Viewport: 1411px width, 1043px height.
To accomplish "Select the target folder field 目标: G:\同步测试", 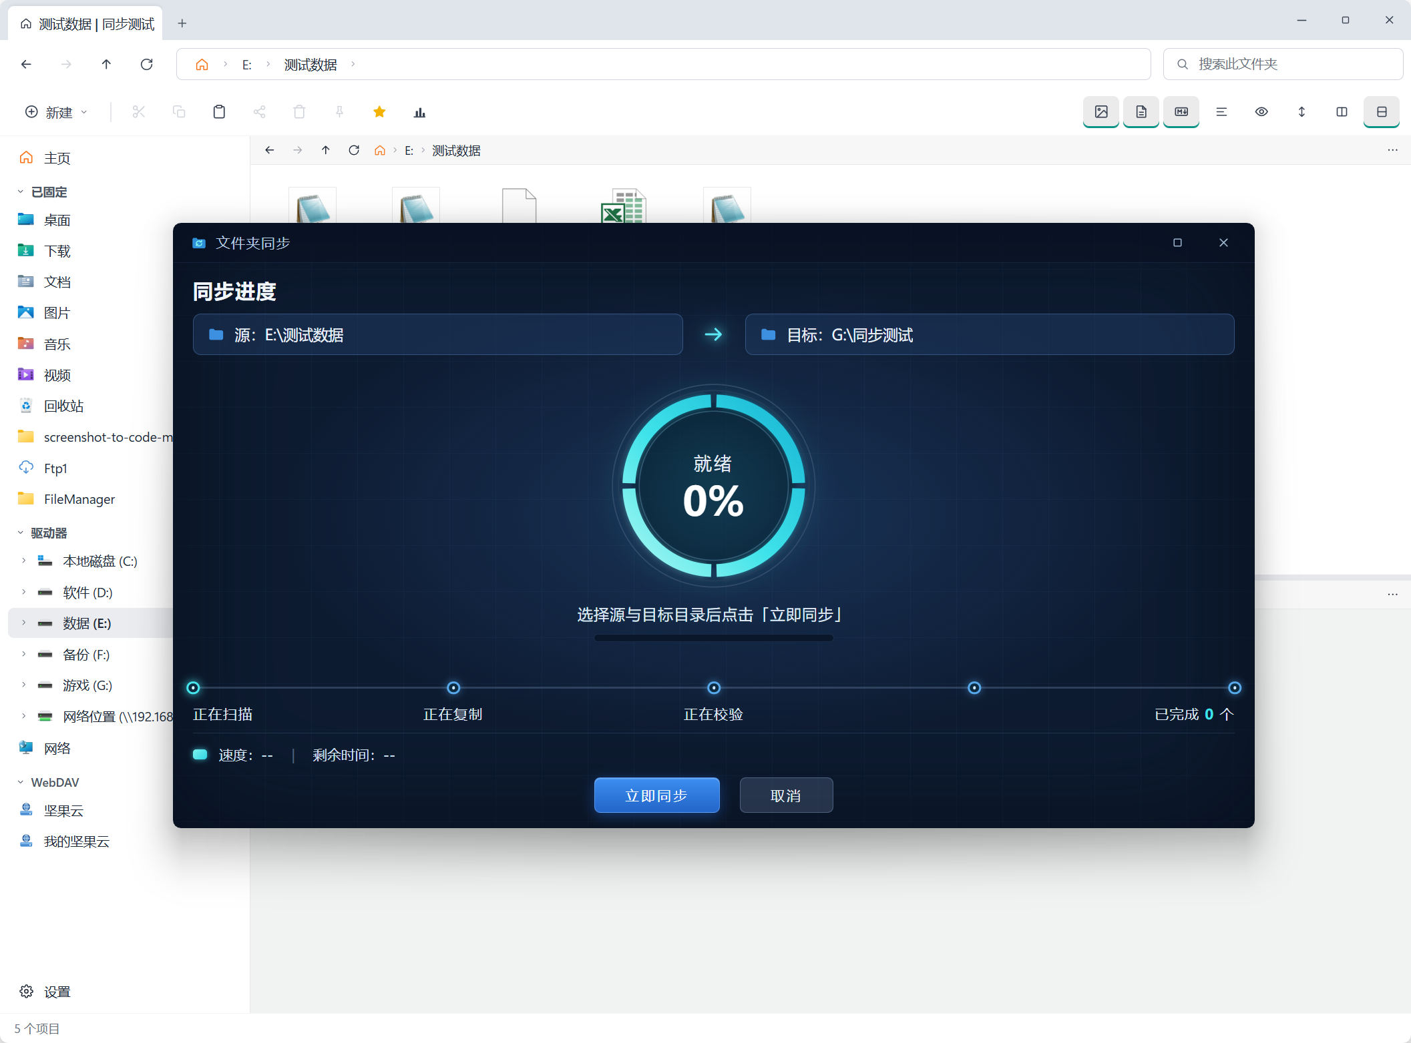I will pos(989,334).
